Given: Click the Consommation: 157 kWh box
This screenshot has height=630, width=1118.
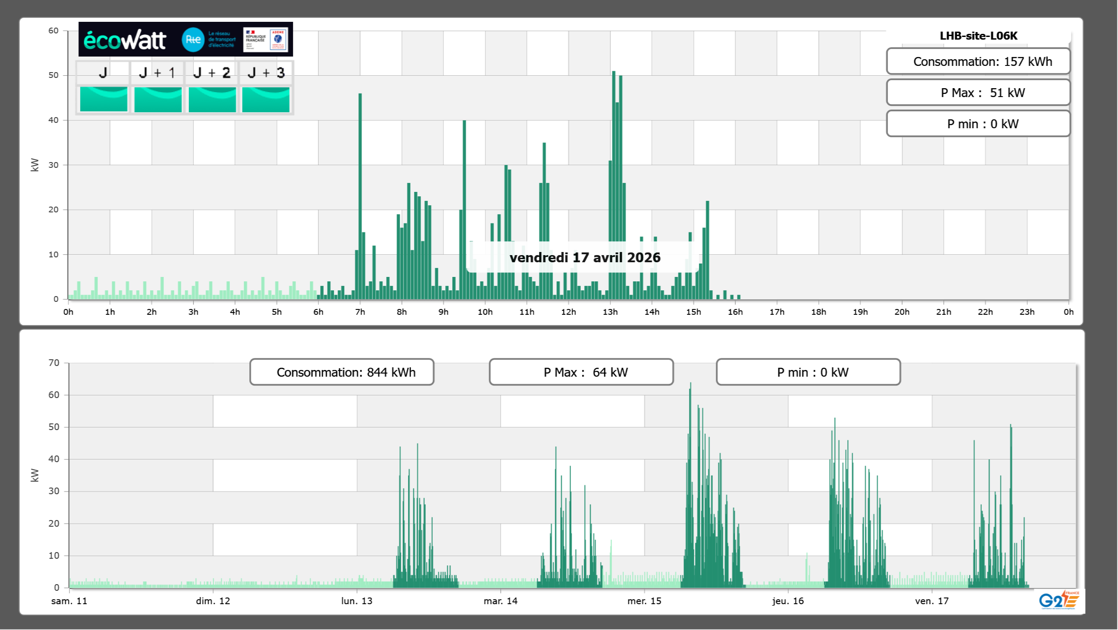Looking at the screenshot, I should [x=978, y=61].
